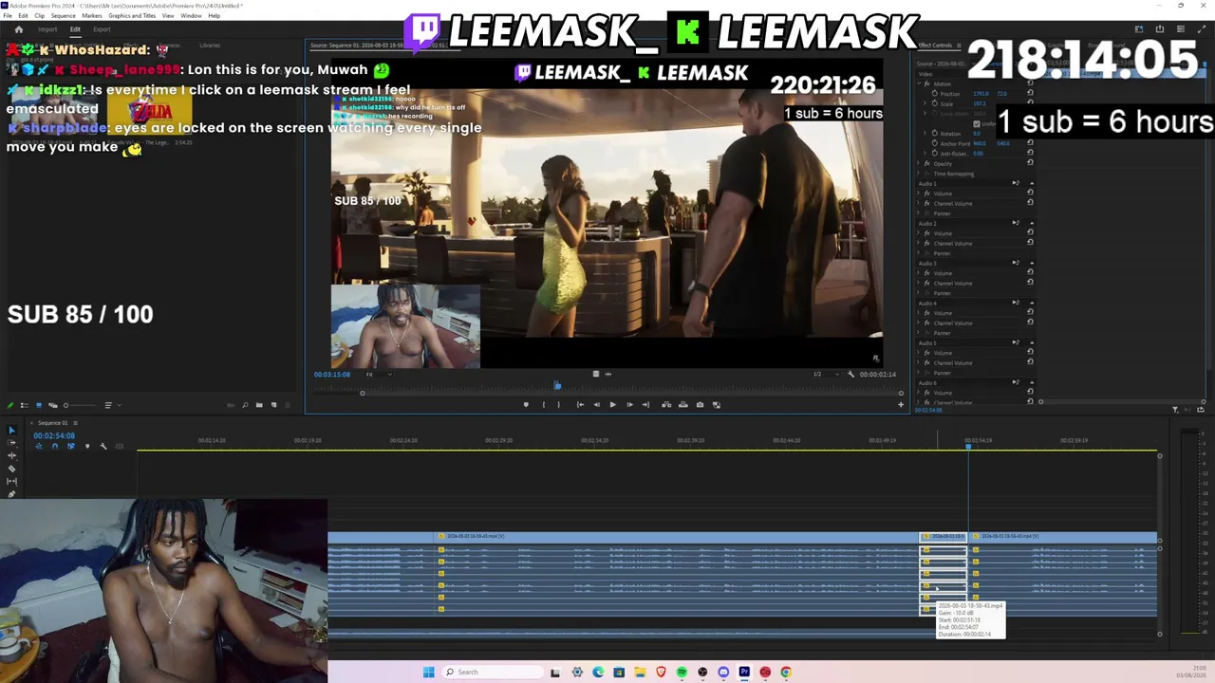Image resolution: width=1215 pixels, height=683 pixels.
Task: Click the Mark In button
Action: [543, 405]
